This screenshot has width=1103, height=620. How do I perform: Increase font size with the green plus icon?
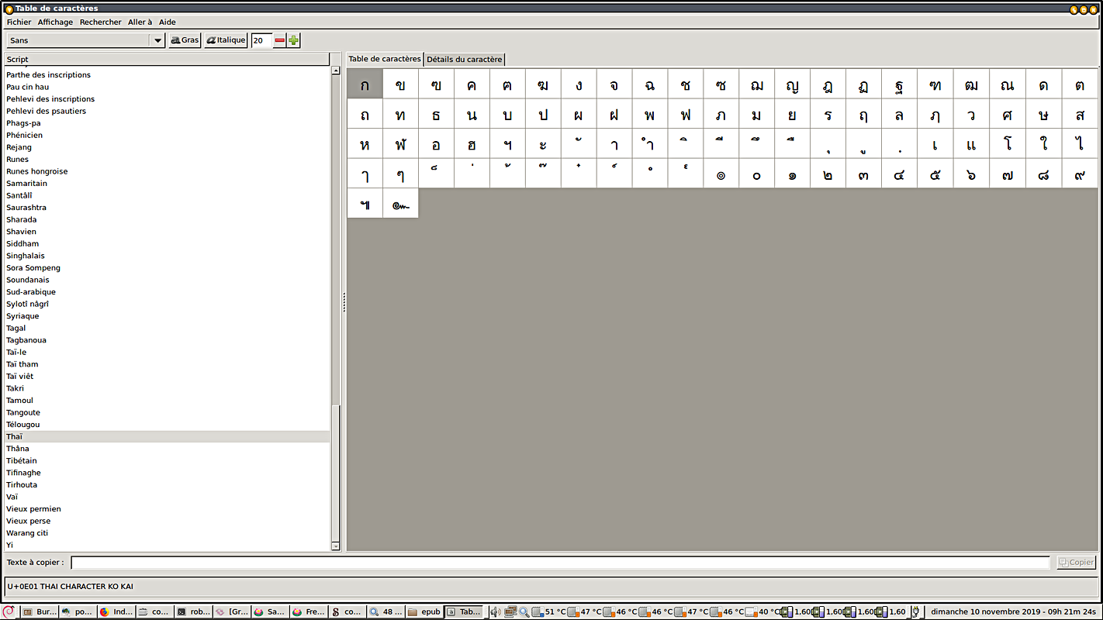[x=293, y=40]
